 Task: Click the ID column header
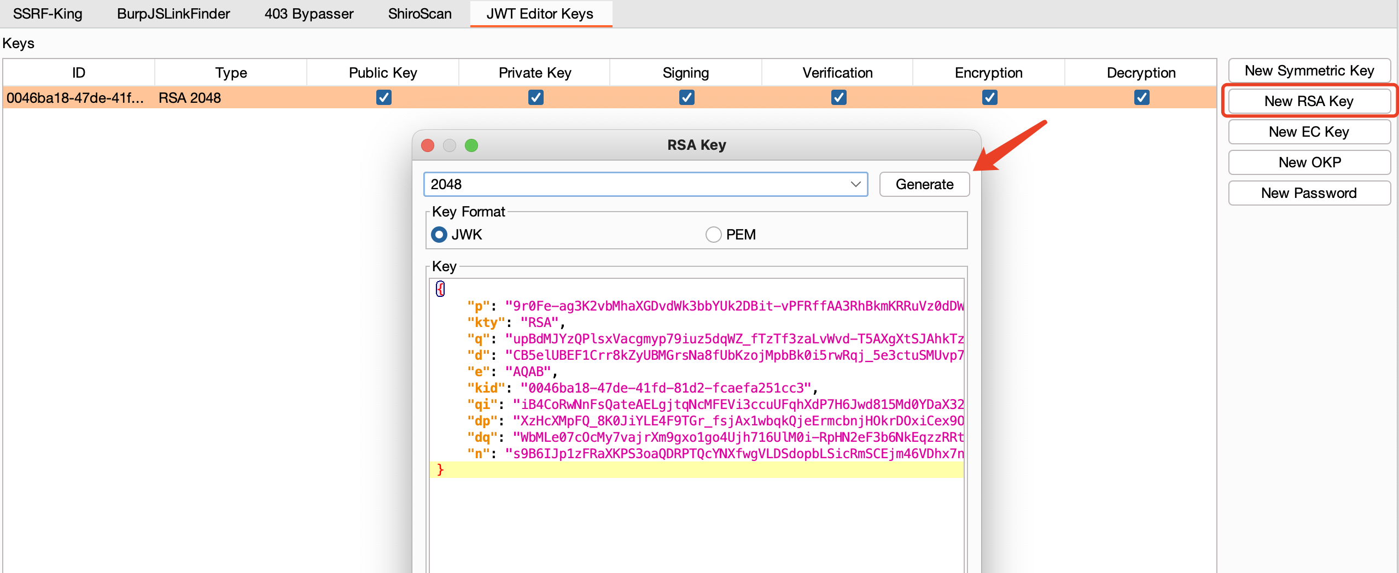[79, 73]
